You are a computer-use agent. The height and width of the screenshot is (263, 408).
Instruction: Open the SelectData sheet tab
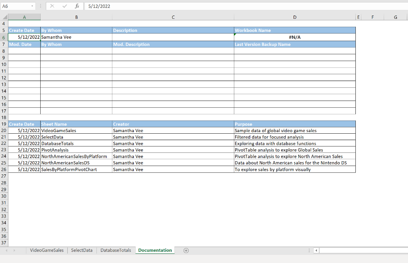[x=82, y=250]
